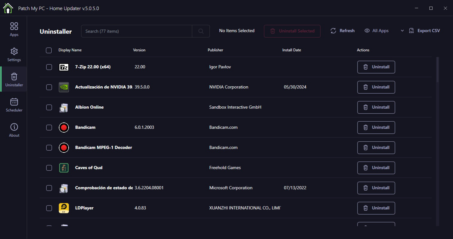Sort by Install Date column header

coord(292,50)
